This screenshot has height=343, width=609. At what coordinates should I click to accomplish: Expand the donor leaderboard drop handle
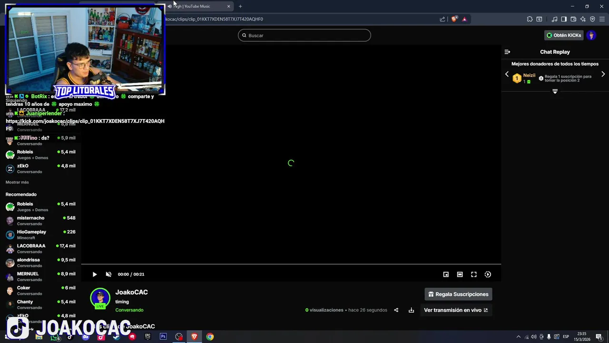click(x=555, y=91)
